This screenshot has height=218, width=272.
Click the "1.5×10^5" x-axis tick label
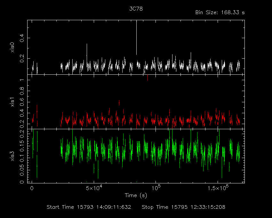pos(218,188)
